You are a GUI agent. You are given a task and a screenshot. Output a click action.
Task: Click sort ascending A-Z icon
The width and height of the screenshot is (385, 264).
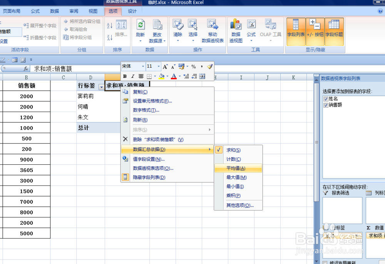click(110, 25)
